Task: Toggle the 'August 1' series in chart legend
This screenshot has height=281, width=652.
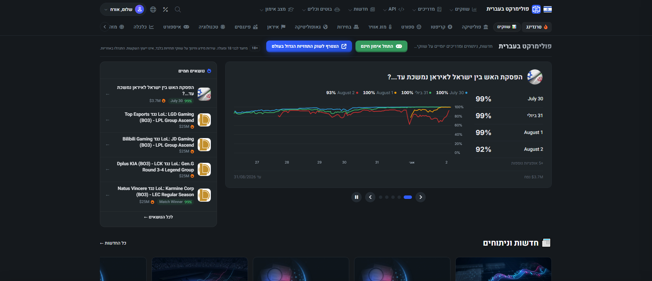Action: tap(380, 93)
